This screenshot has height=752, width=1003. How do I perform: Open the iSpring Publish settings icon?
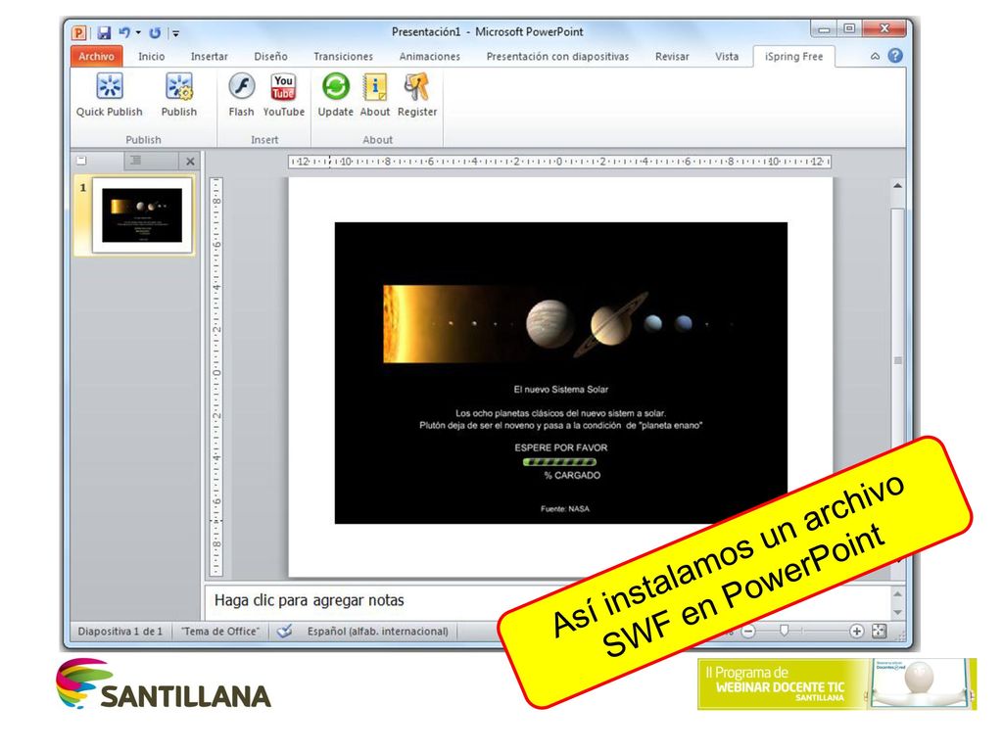pos(179,86)
